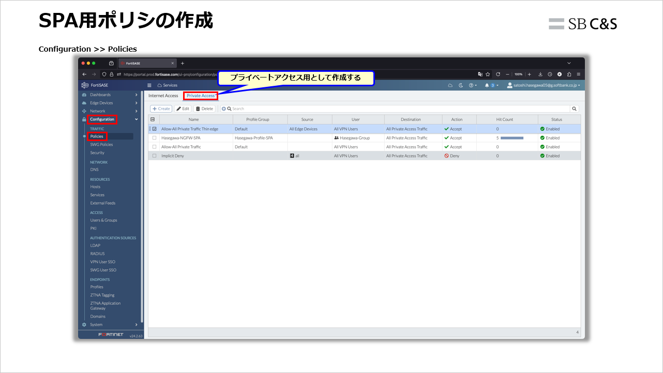
Task: Uncheck Allow-All Private Traffic Thin edge checkbox
Action: coord(154,129)
